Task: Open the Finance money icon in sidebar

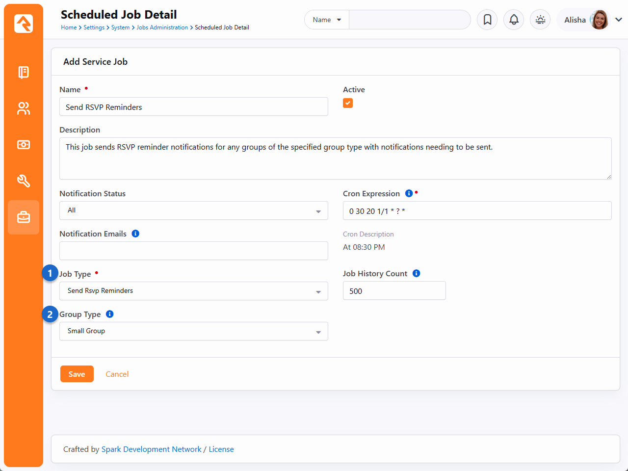Action: click(24, 145)
